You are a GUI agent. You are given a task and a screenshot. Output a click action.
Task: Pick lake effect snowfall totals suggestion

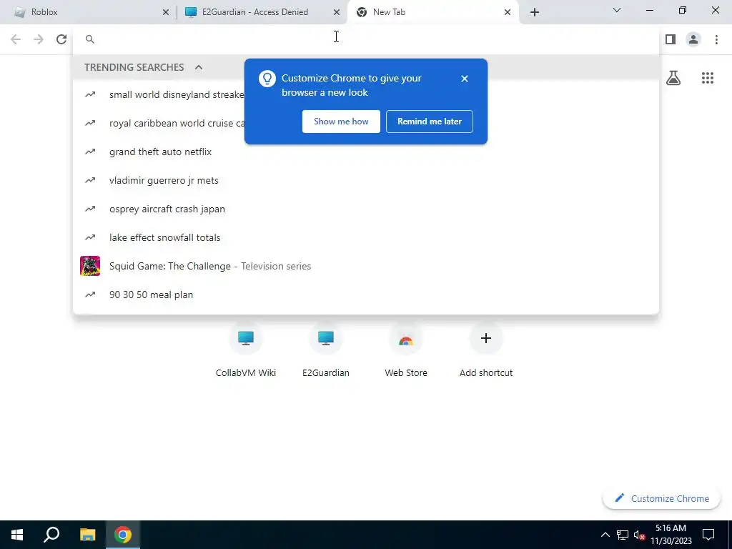click(x=366, y=237)
